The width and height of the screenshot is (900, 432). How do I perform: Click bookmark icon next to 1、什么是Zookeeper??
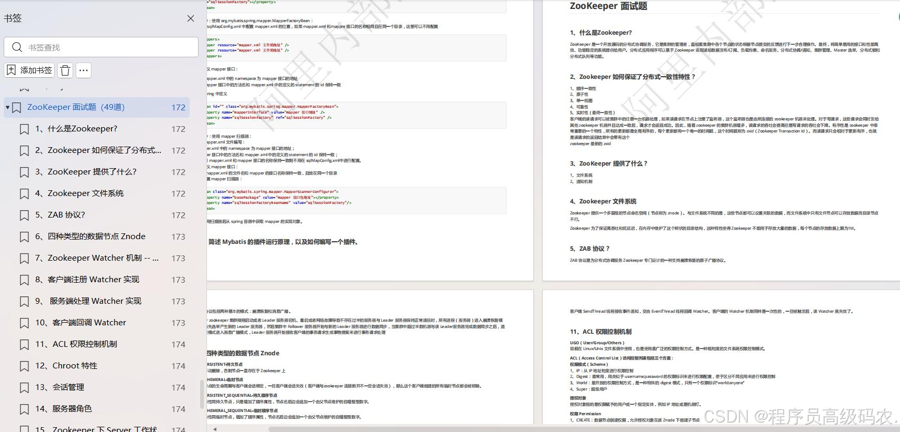pyautogui.click(x=24, y=129)
